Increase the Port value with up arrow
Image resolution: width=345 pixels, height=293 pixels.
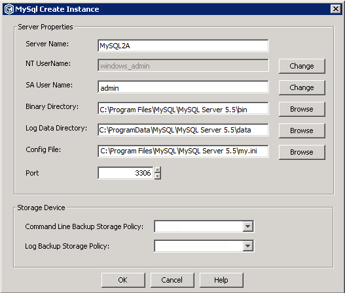click(x=158, y=170)
